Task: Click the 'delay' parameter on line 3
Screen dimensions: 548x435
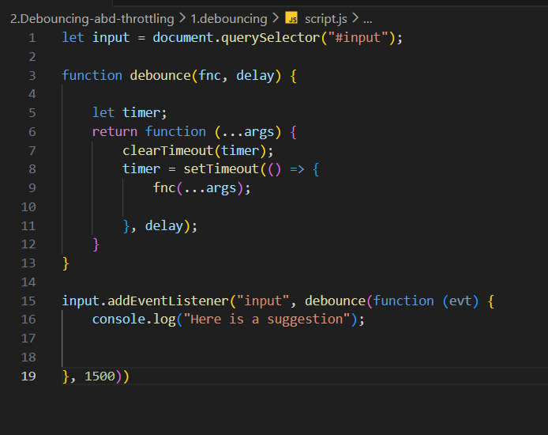Action: click(255, 75)
